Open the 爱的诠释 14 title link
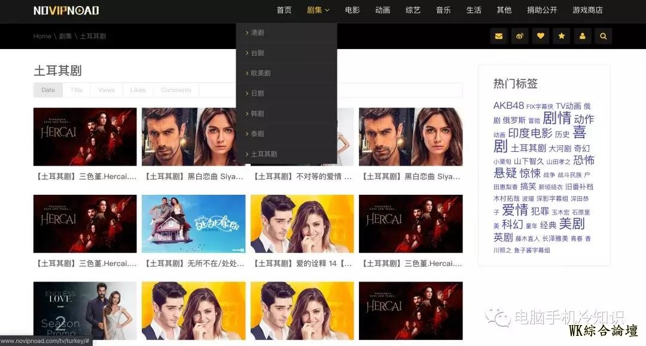Image resolution: width=646 pixels, height=346 pixels. (x=303, y=264)
